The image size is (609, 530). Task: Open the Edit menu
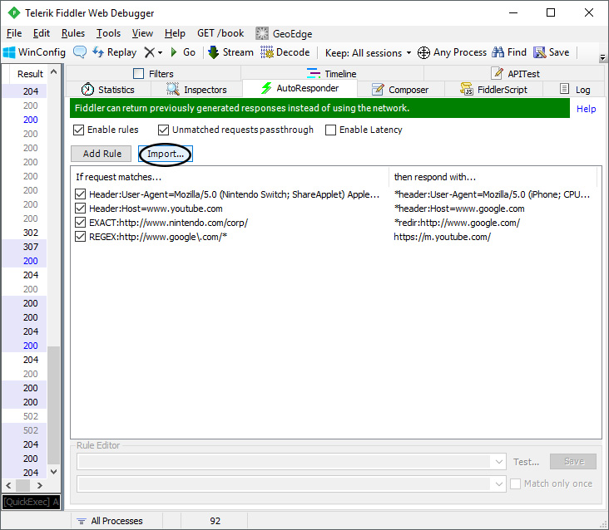(x=41, y=33)
